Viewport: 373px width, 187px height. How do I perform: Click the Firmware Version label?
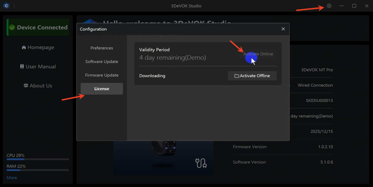pos(250,147)
